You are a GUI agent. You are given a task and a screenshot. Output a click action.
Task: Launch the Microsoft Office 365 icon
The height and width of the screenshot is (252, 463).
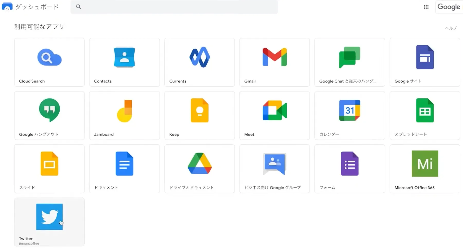pos(425,164)
